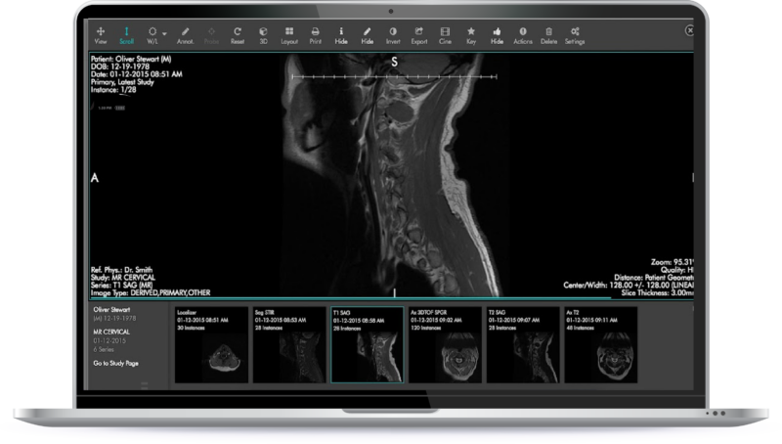Click the 'DOB: 12-19-1978' overlay text
Viewport: 782px width, 444px height.
click(x=120, y=67)
